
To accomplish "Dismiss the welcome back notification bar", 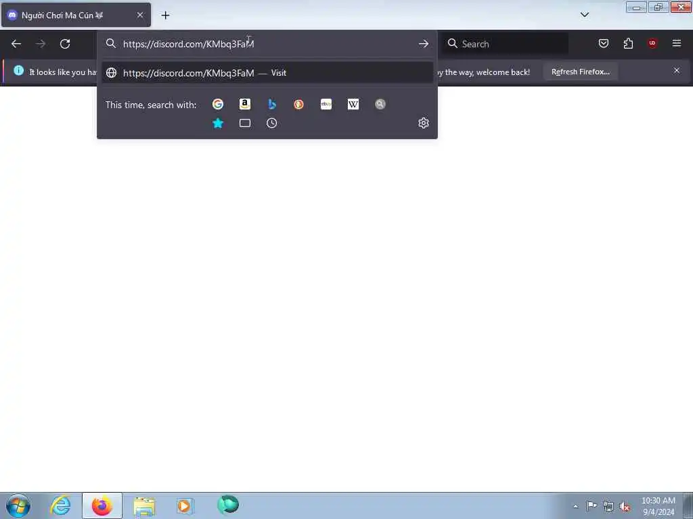I will click(x=677, y=70).
